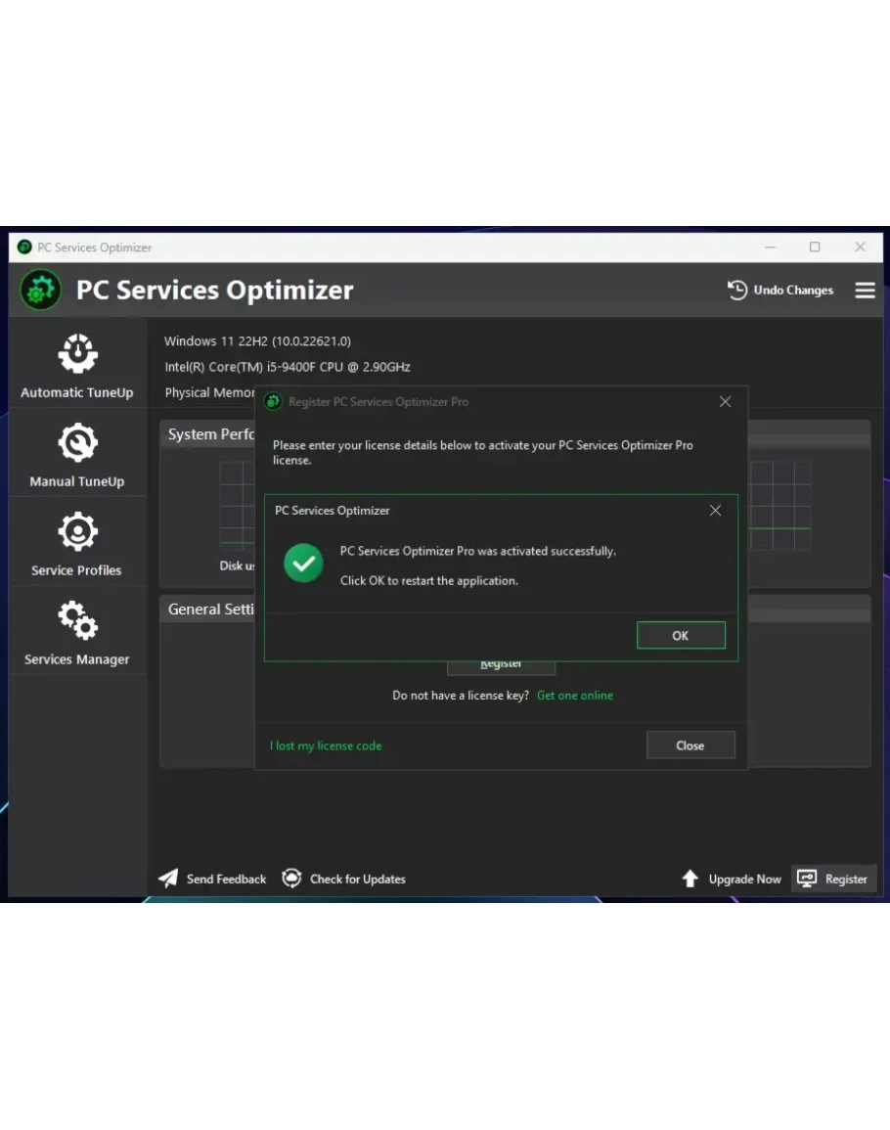Screen dimensions: 890x1130
Task: Click the PC Services Optimizer logo in the header
Action: click(41, 291)
